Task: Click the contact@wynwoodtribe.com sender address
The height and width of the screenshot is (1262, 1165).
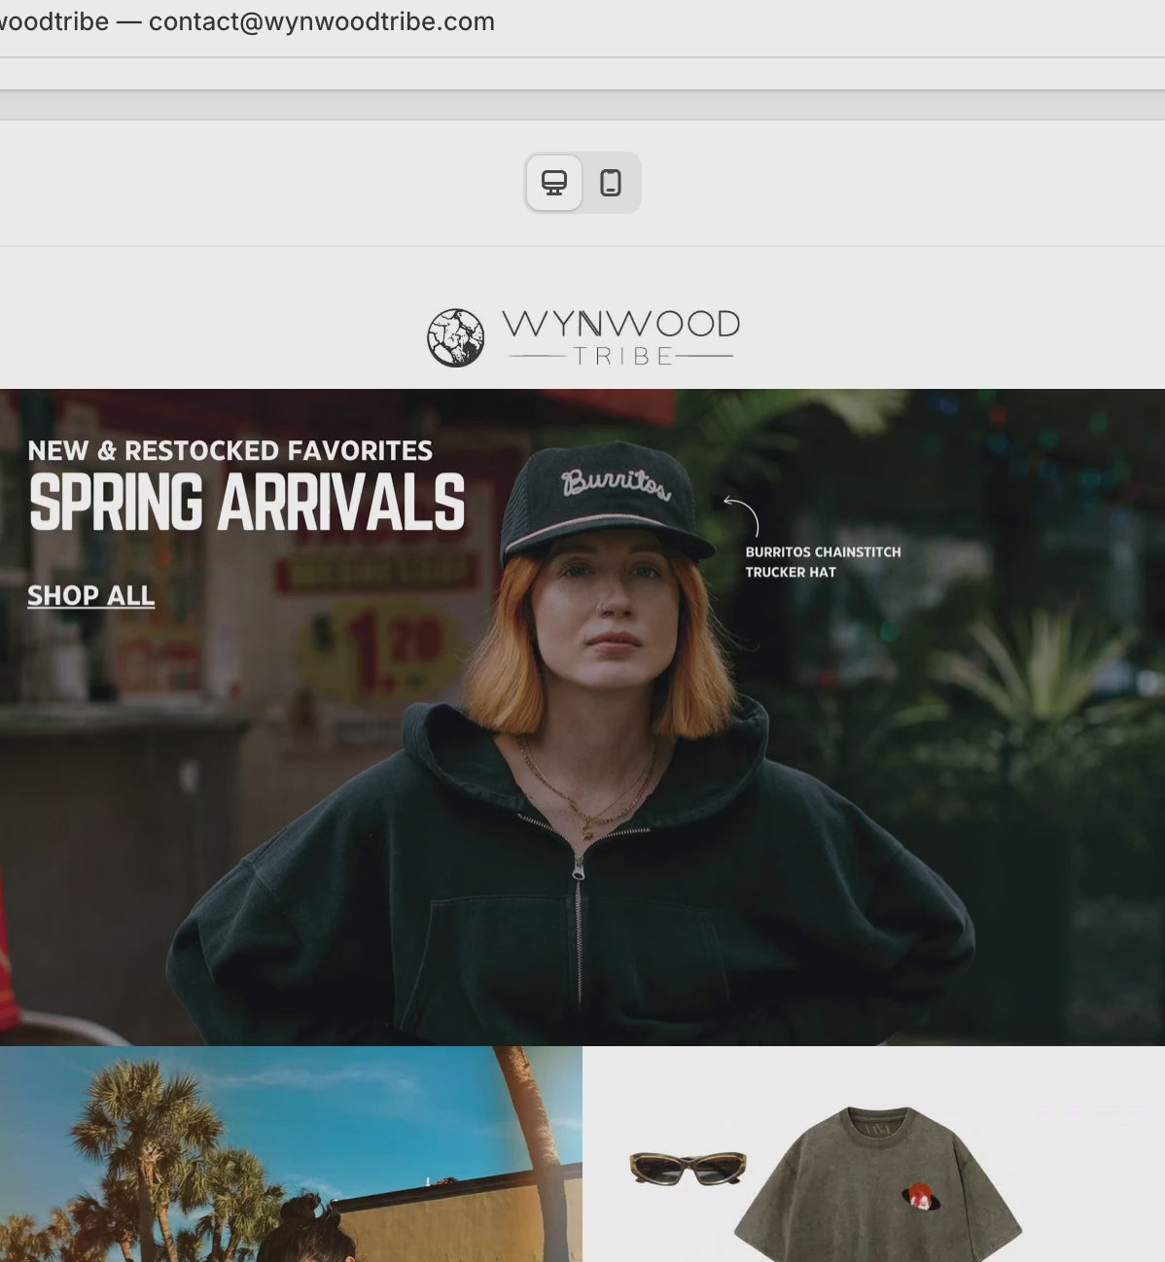Action: pyautogui.click(x=322, y=21)
